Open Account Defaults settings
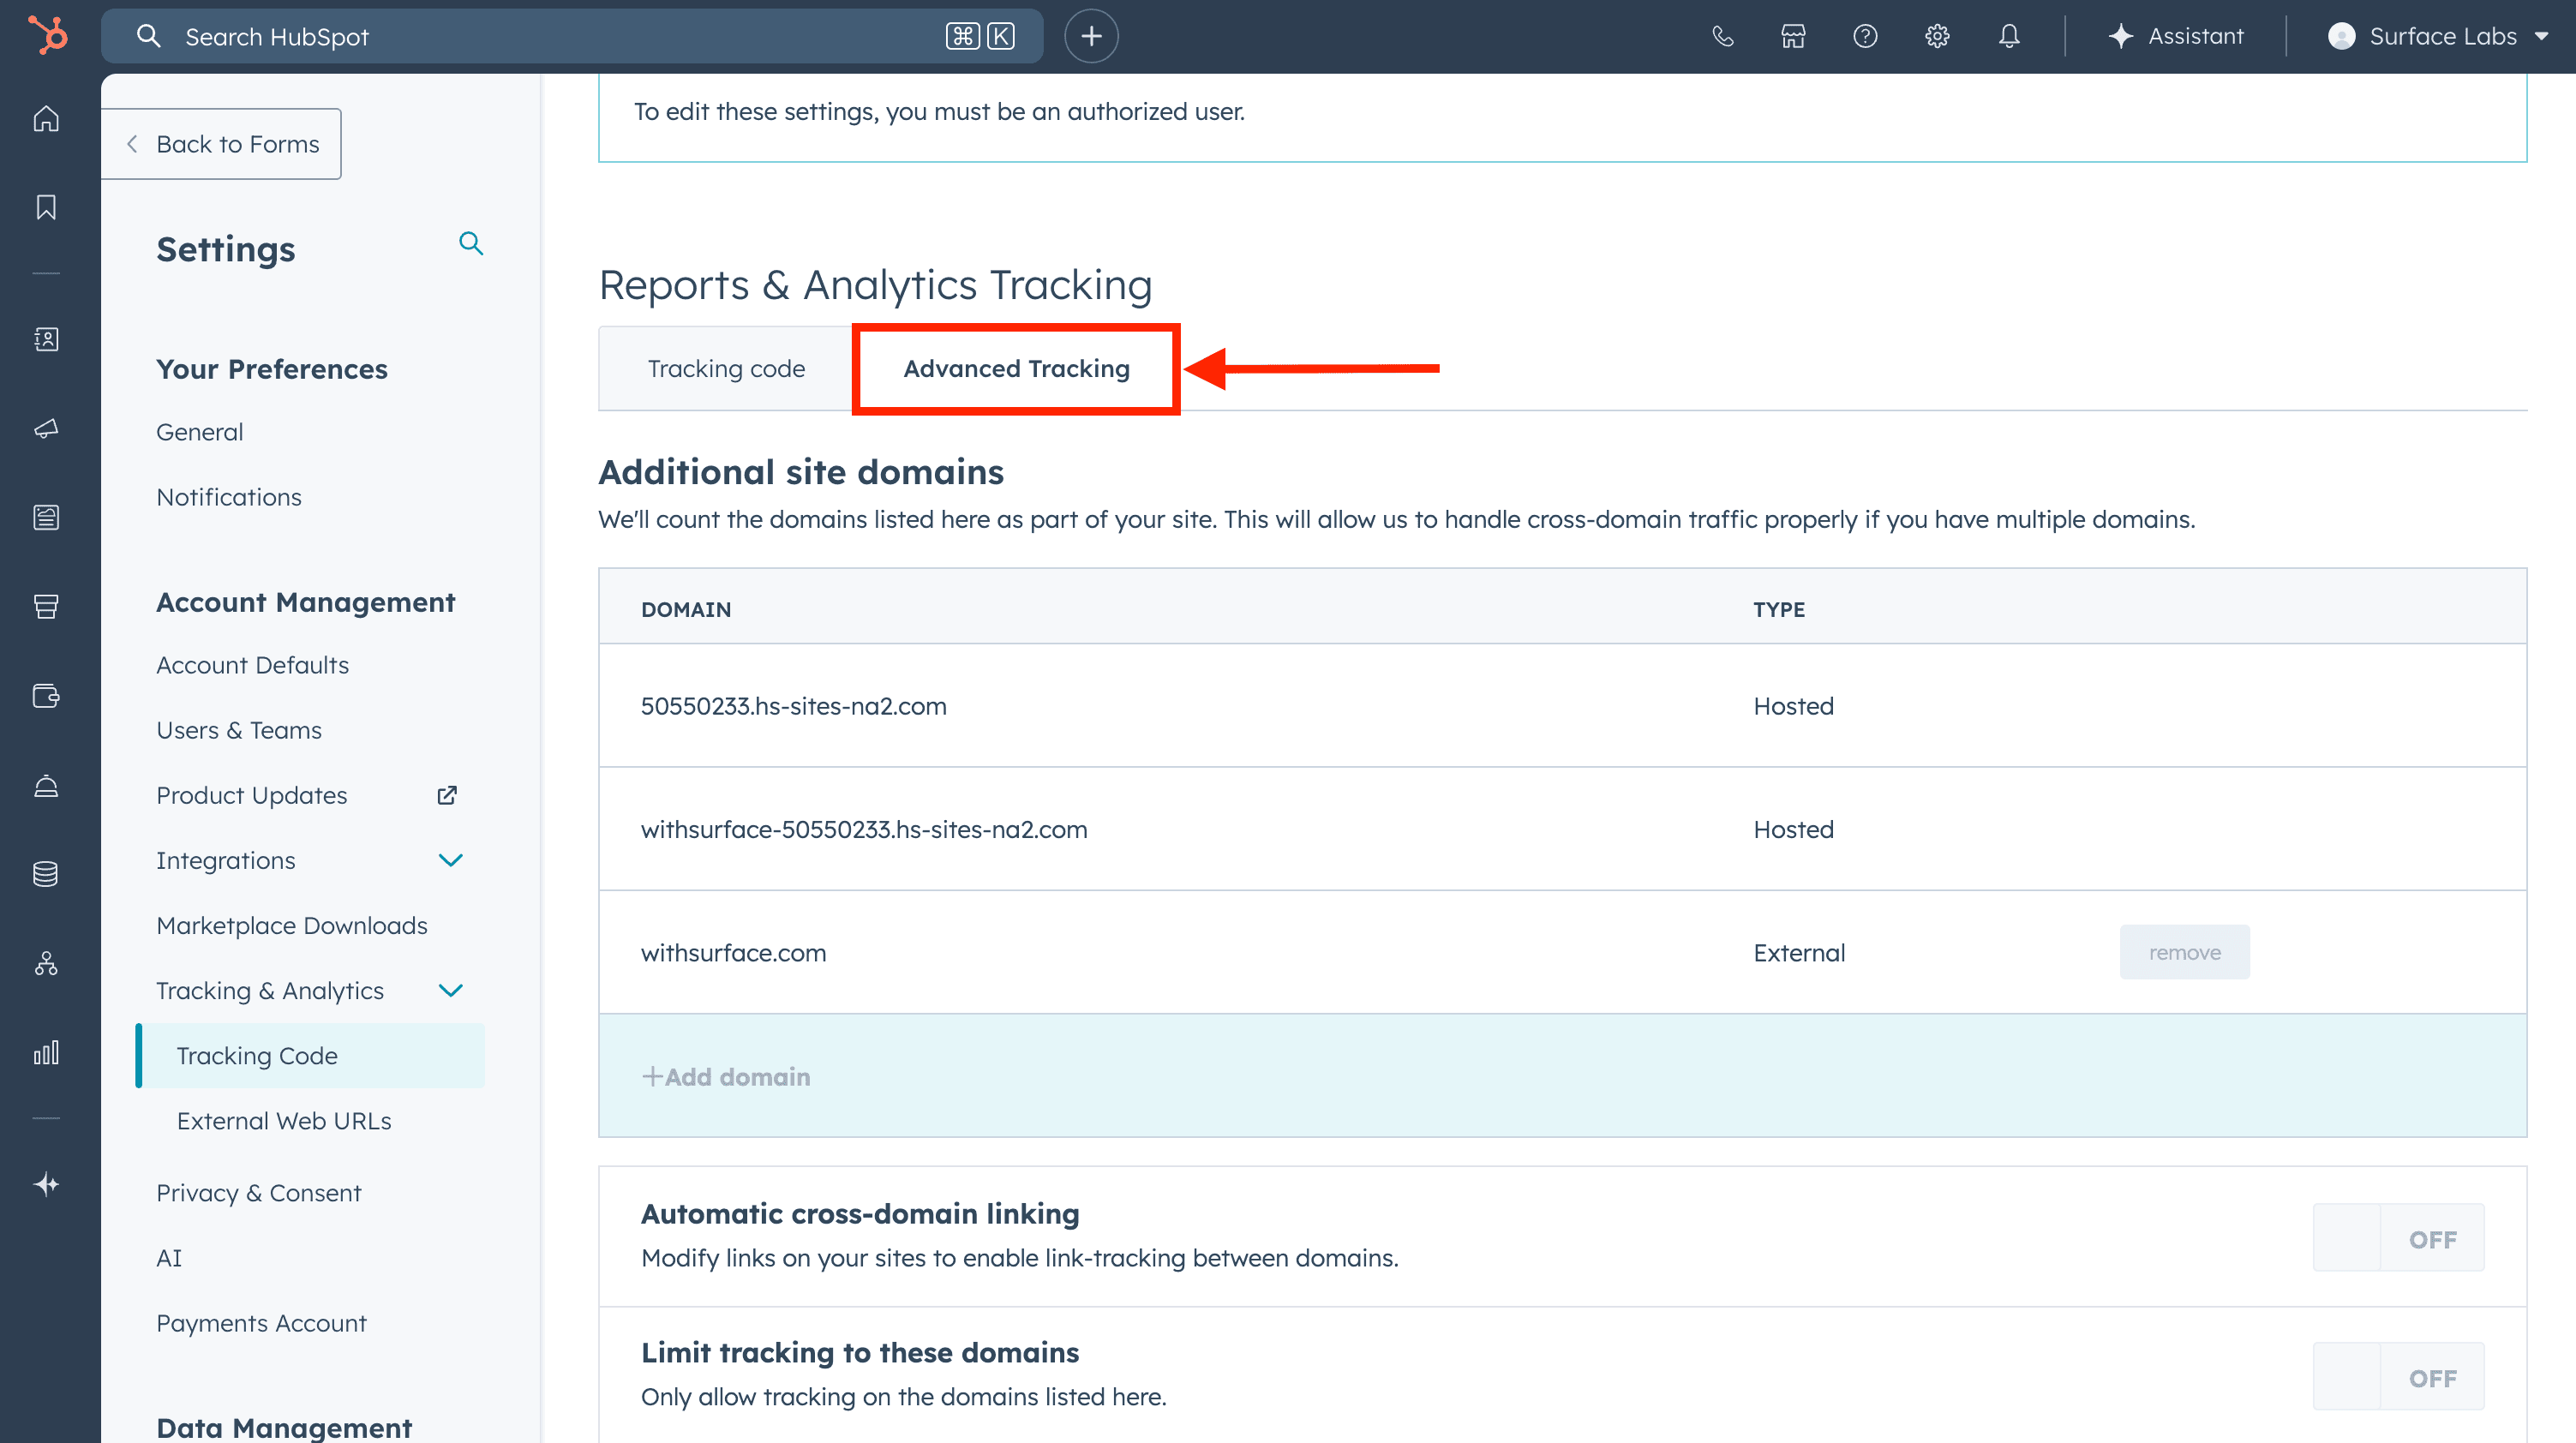Viewport: 2576px width, 1443px height. (252, 665)
